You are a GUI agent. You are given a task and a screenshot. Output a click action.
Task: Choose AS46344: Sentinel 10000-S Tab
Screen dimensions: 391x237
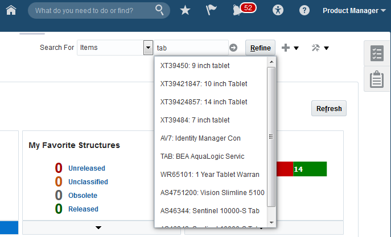click(211, 211)
